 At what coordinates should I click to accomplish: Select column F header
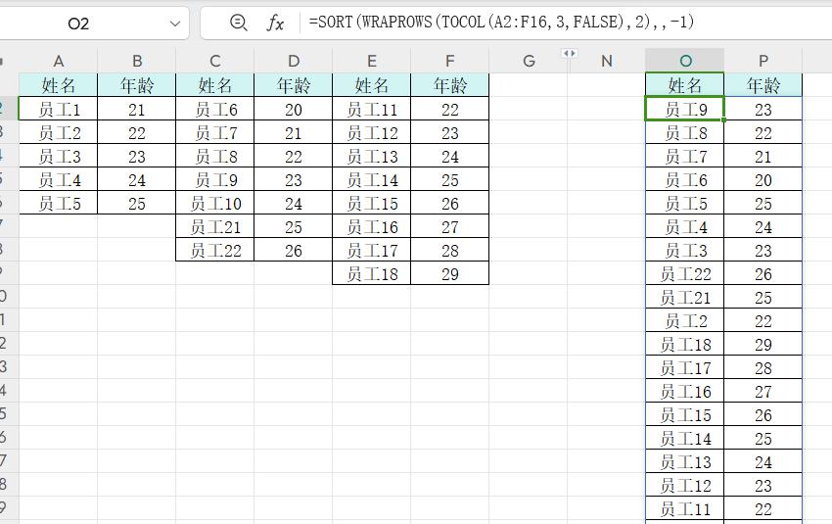tap(450, 61)
